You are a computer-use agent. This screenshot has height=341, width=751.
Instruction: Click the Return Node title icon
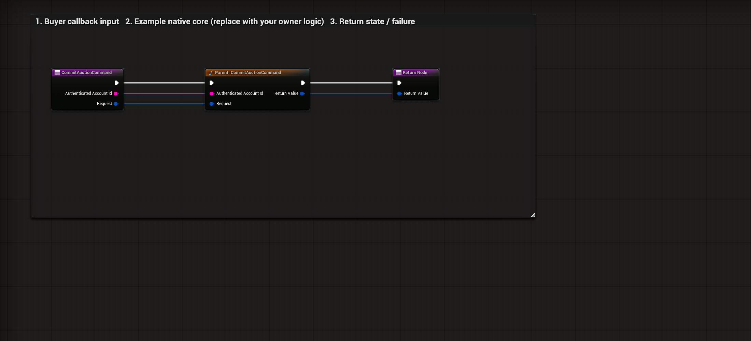coord(399,73)
